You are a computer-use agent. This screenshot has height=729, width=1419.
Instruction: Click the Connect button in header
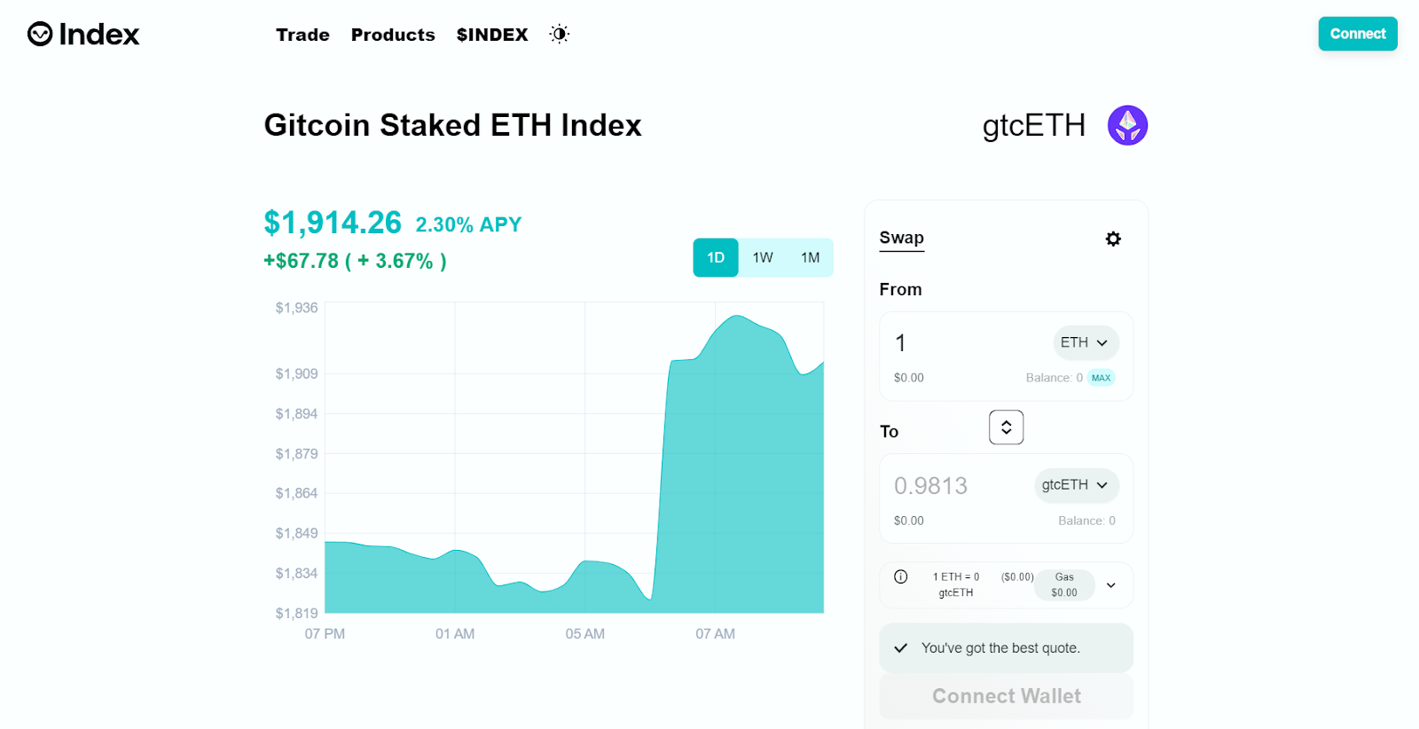(x=1357, y=34)
